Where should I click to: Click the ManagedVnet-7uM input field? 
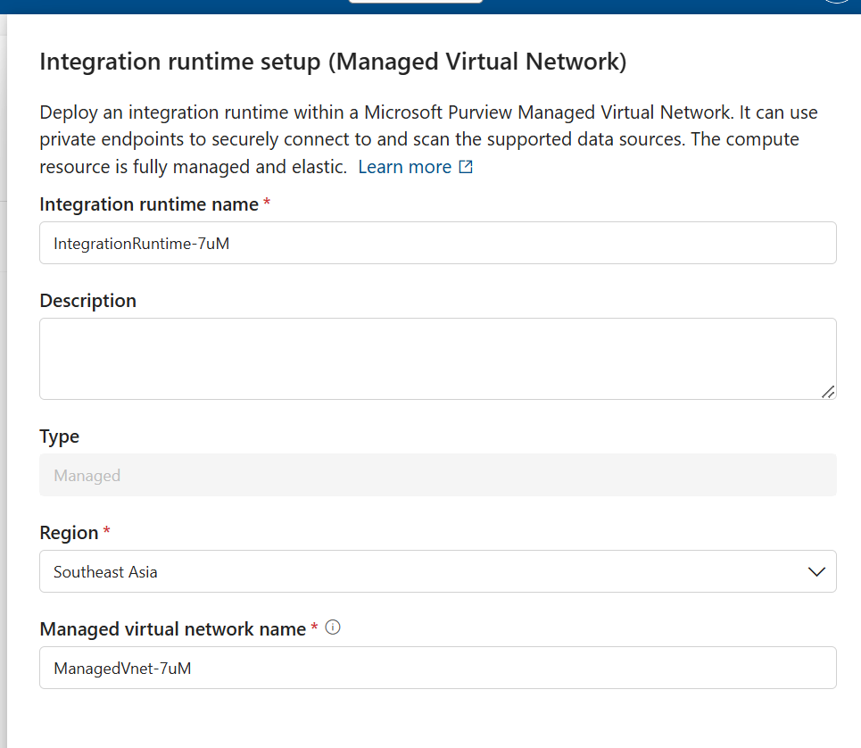[x=437, y=668]
